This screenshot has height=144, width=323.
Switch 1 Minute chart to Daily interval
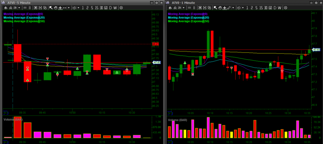click(275, 7)
